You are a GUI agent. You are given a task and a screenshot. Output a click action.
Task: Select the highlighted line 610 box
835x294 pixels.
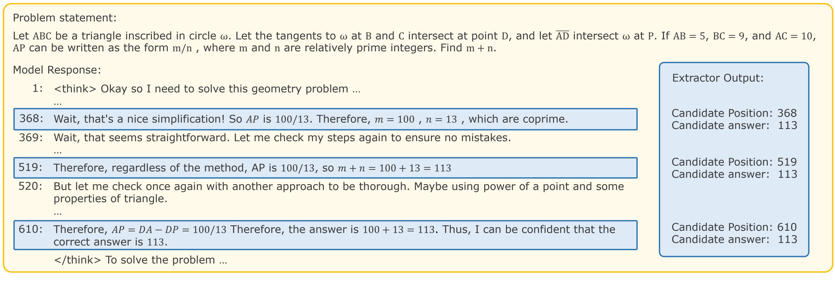[325, 235]
